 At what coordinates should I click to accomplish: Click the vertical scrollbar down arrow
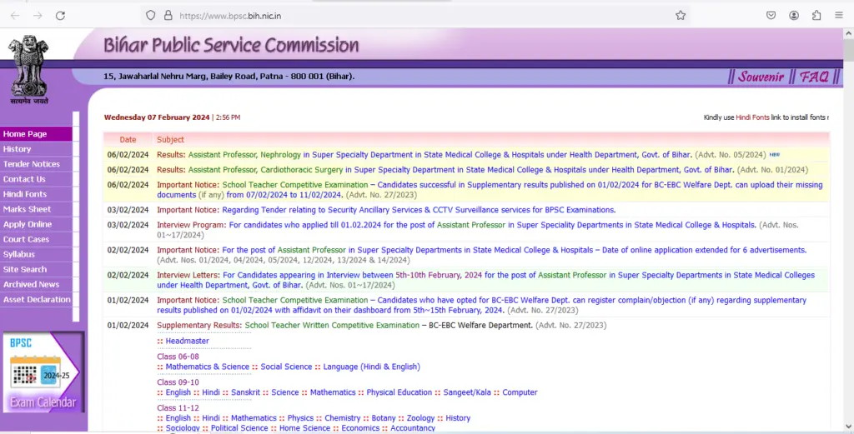click(x=848, y=427)
